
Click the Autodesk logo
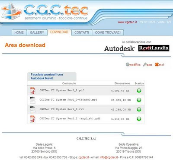tap(119, 49)
